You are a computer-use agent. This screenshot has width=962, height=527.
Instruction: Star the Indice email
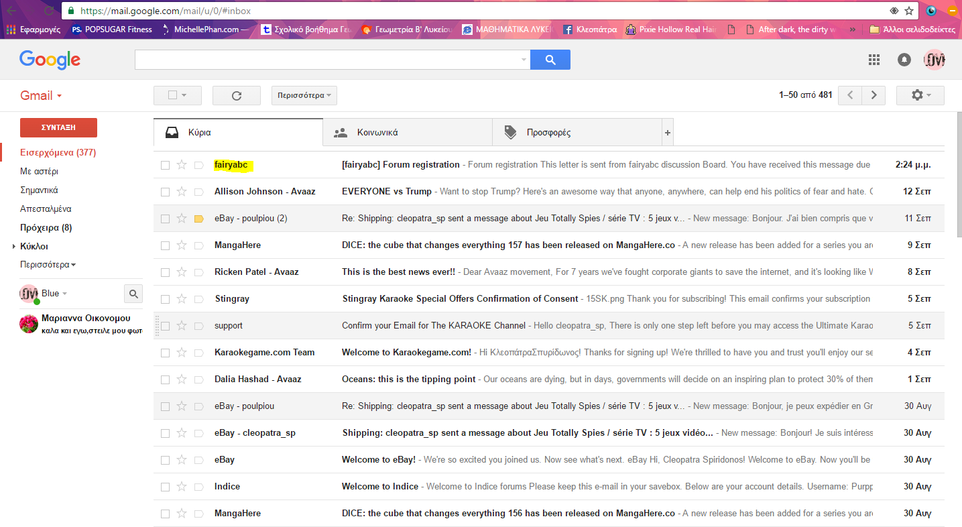[181, 487]
